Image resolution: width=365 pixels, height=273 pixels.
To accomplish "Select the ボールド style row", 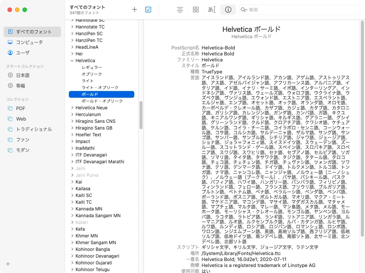I will click(101, 94).
